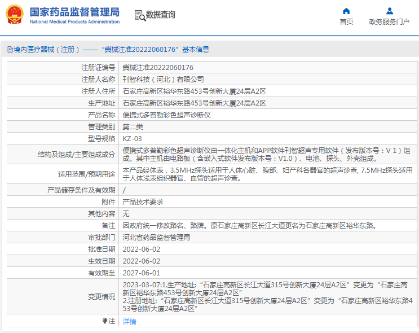The height and width of the screenshot is (333, 419).
Task: Click 刊智科技（河北）有限公司 cell
Action: pyautogui.click(x=164, y=80)
